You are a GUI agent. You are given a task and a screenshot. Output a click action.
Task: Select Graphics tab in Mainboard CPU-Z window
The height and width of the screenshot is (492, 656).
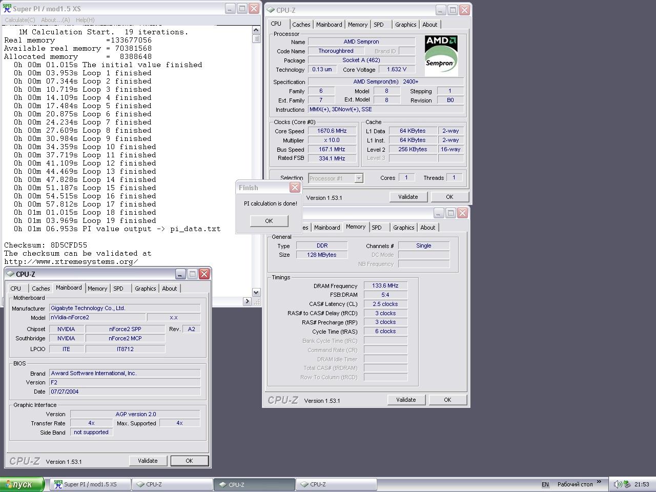(146, 289)
